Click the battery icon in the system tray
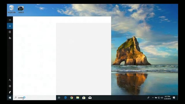Screen dimensions: 185x104 tap(156, 98)
